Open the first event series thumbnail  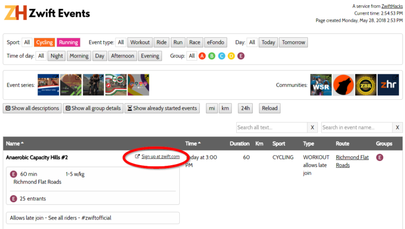[49, 85]
